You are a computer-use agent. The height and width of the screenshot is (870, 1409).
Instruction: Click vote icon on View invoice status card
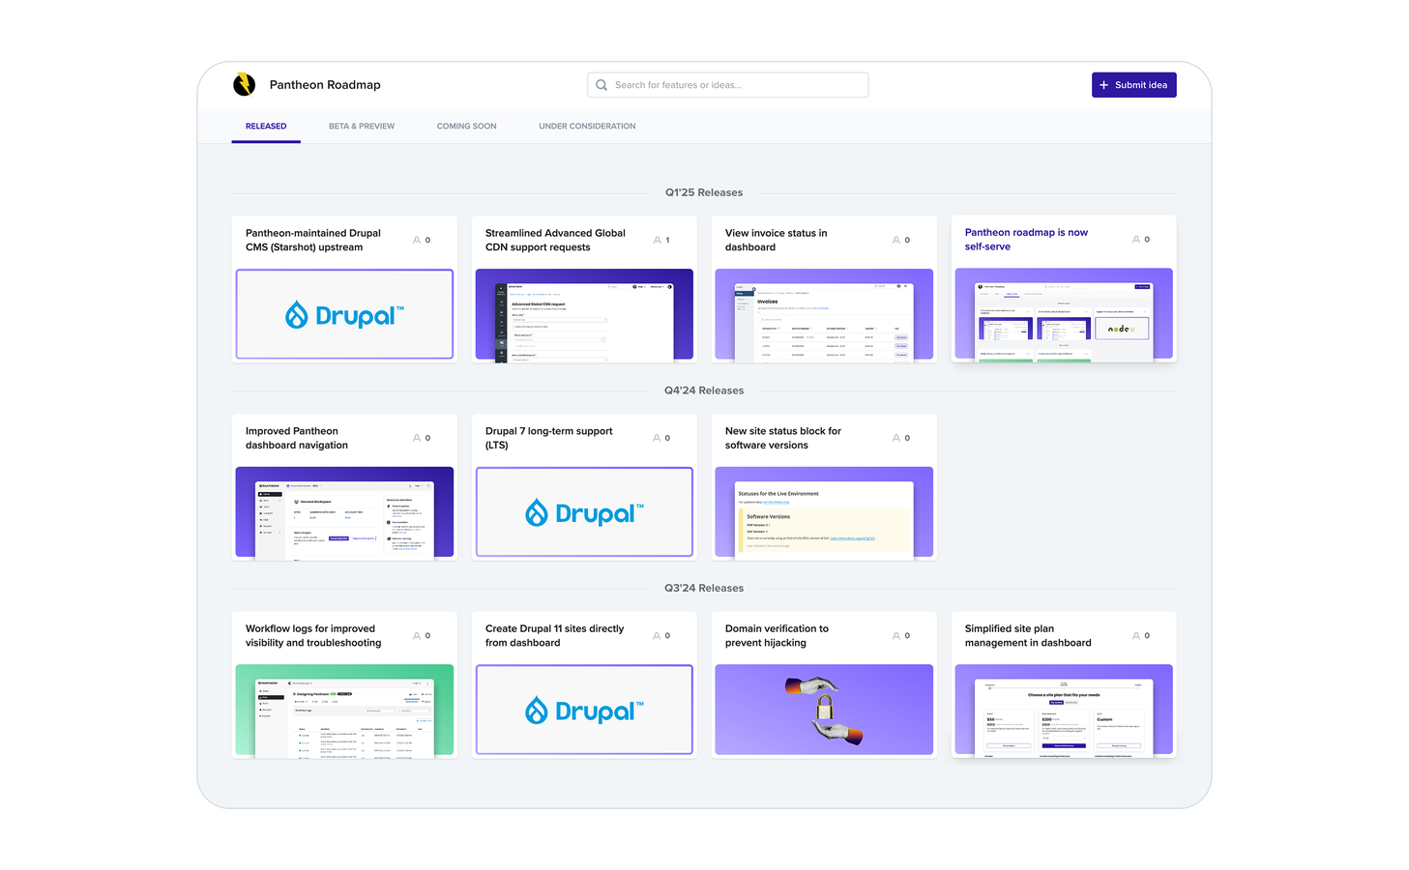click(896, 240)
